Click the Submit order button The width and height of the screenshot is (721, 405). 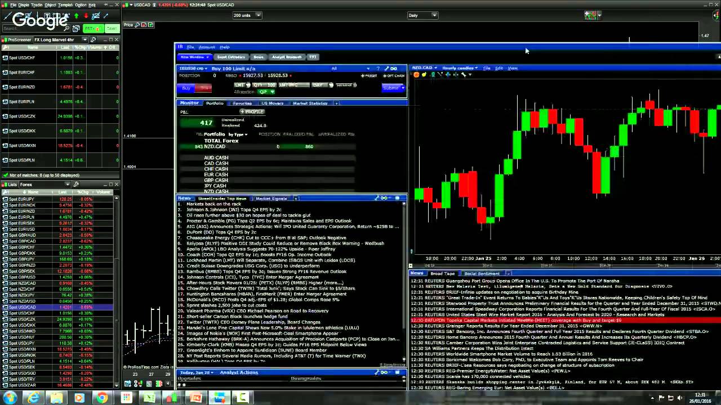[391, 88]
